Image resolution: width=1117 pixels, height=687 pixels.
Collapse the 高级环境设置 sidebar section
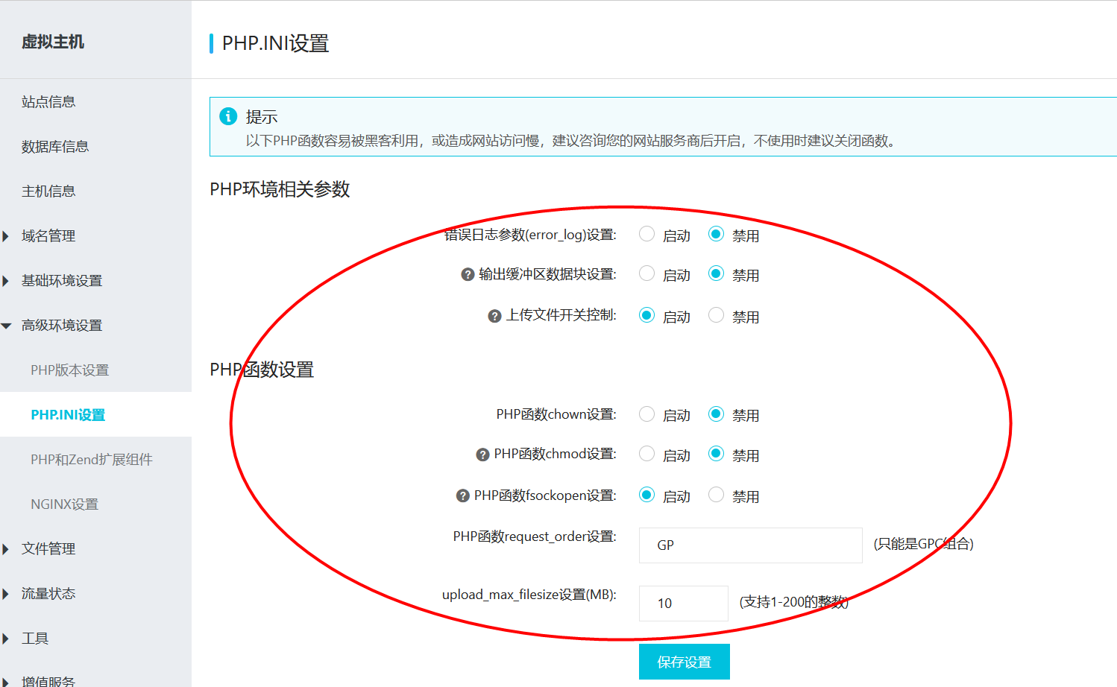coord(60,325)
